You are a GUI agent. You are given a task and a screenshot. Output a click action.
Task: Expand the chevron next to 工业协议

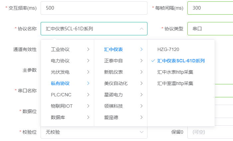pyautogui.click(x=88, y=49)
